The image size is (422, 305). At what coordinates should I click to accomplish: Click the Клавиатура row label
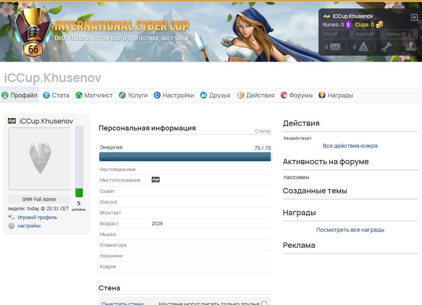point(113,245)
